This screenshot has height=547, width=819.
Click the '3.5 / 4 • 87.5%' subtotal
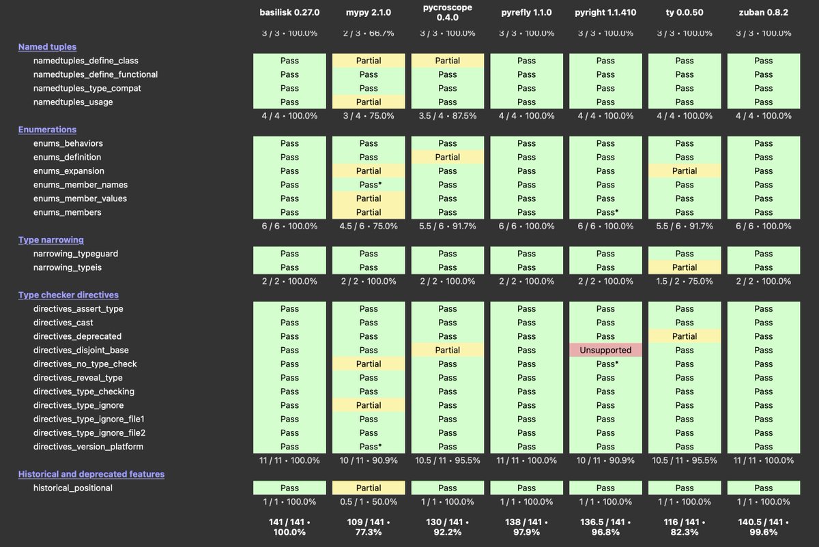pyautogui.click(x=448, y=116)
